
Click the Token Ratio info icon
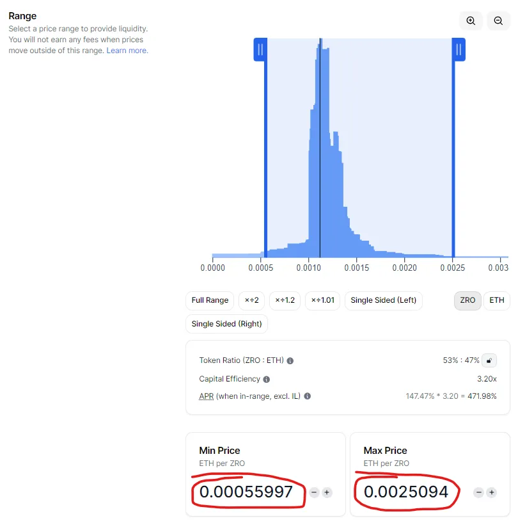click(290, 361)
